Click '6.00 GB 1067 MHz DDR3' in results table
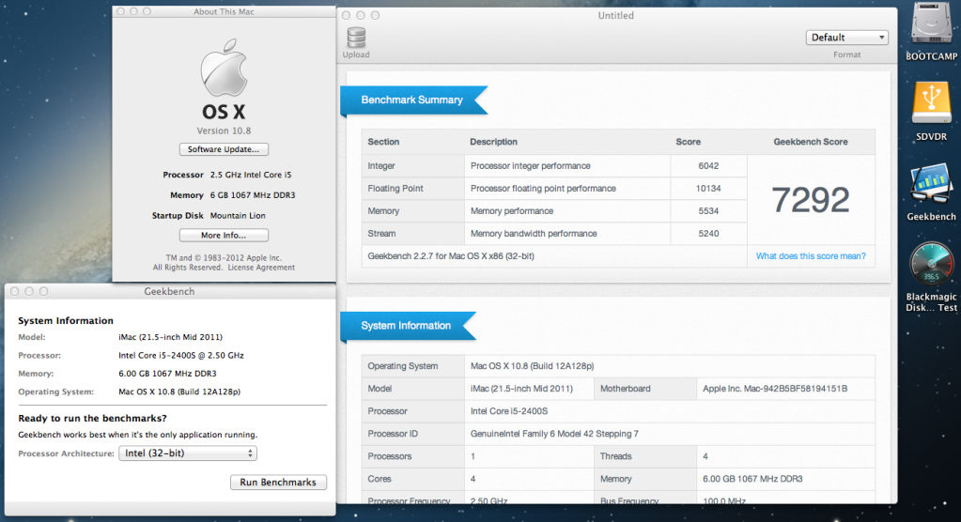The height and width of the screenshot is (522, 961). 752,479
